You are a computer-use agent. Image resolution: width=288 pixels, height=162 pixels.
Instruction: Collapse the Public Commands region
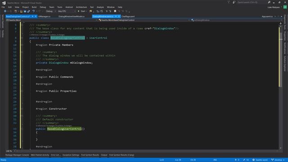[22, 77]
